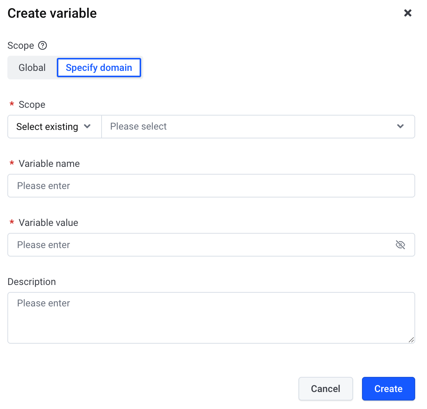The height and width of the screenshot is (409, 427).
Task: Focus the Variable name input field
Action: click(211, 186)
